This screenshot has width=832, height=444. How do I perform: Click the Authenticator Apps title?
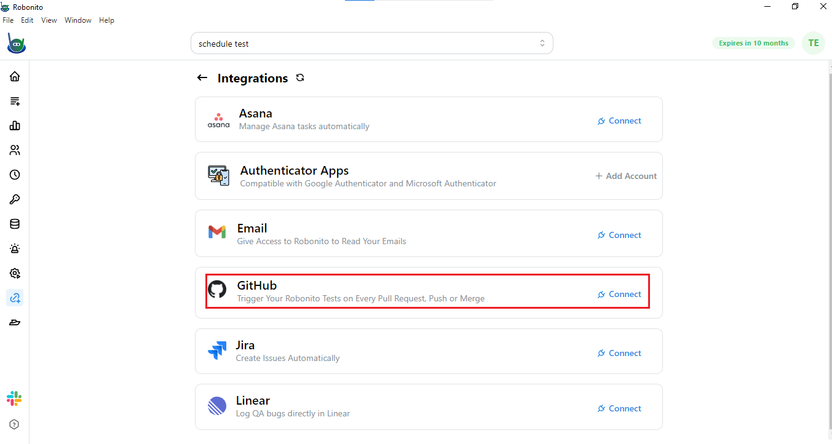pyautogui.click(x=295, y=170)
